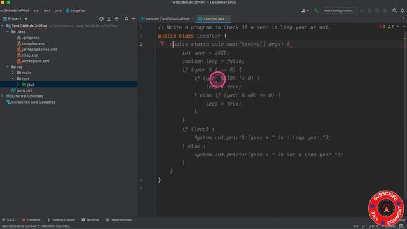Open the TODO tool window
Image resolution: width=407 pixels, height=229 pixels.
pos(9,220)
